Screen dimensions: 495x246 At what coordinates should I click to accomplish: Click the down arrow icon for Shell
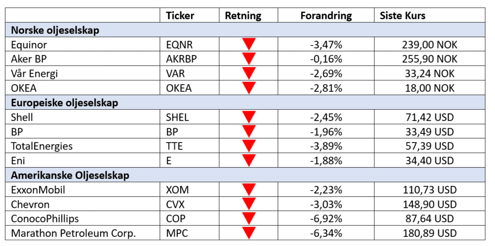point(249,117)
